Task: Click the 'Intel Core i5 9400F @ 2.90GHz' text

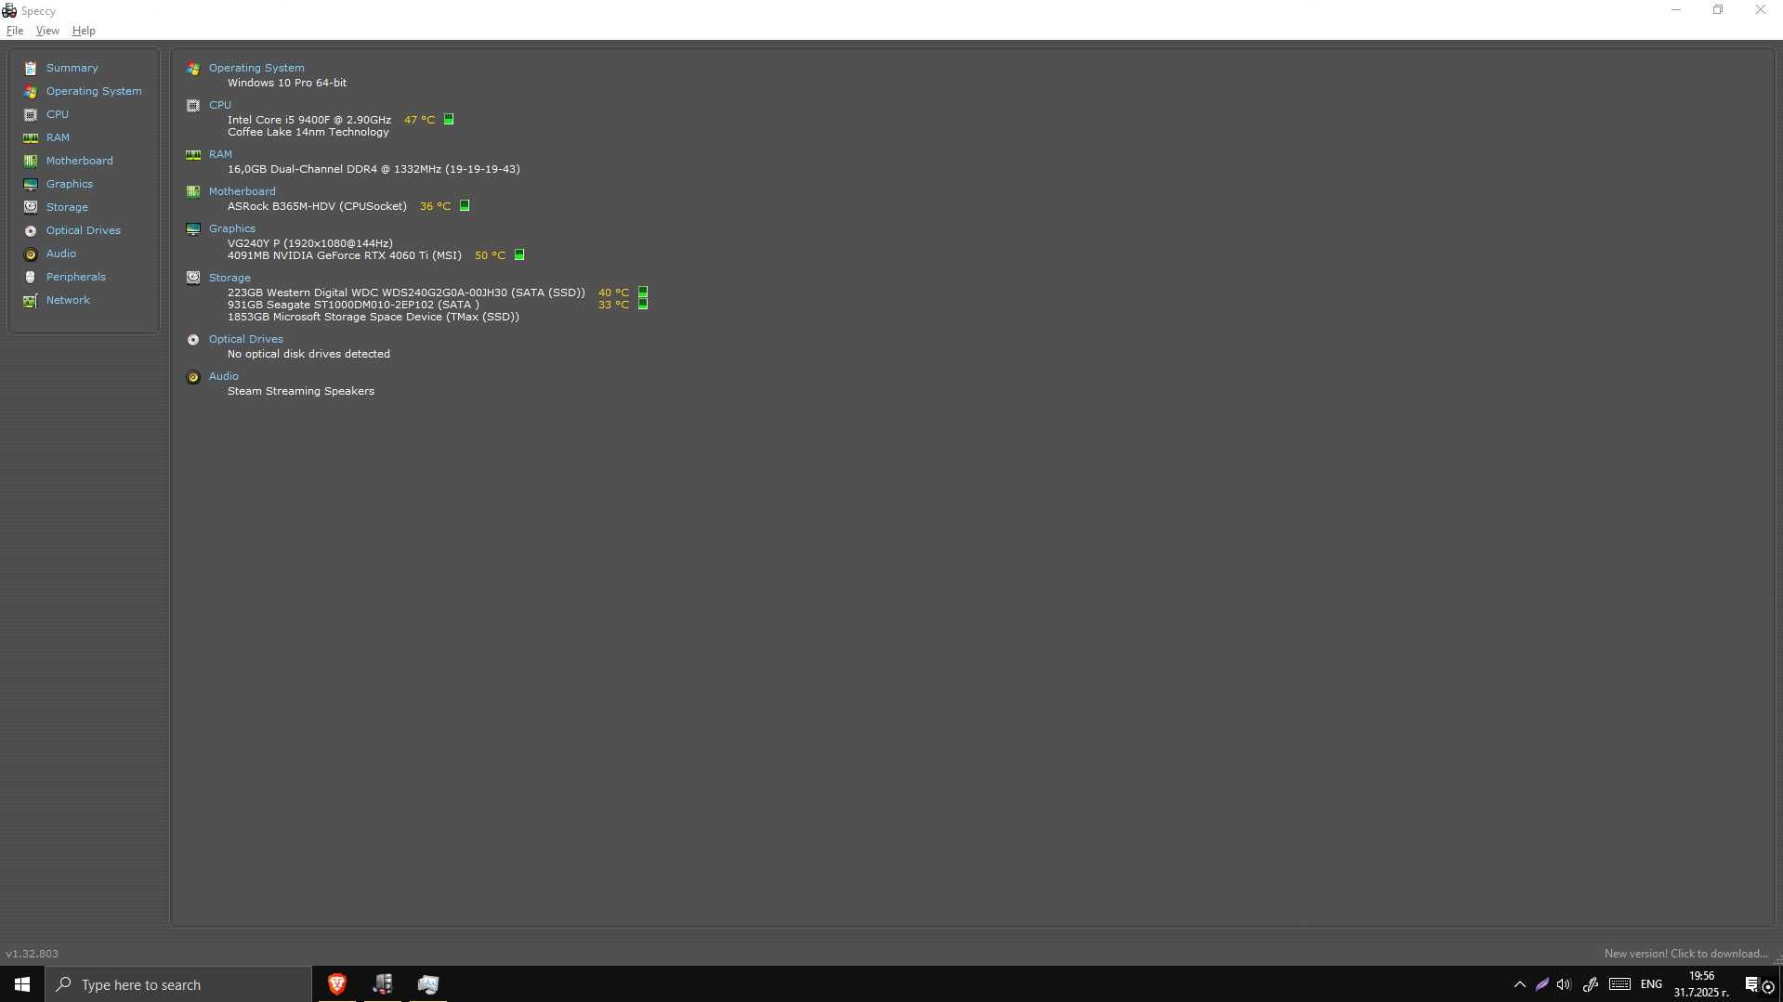Action: [x=309, y=120]
